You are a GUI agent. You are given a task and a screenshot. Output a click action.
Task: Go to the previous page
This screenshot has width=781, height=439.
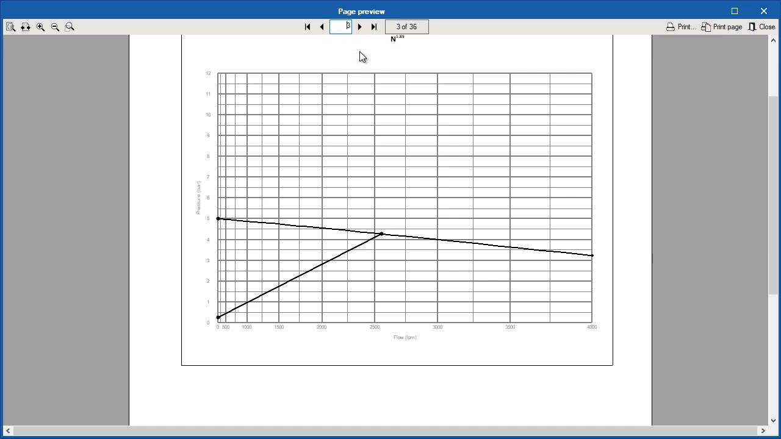coord(322,27)
